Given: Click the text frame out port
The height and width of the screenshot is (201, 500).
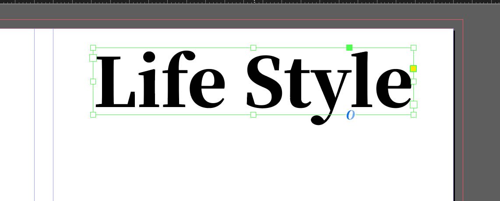Looking at the screenshot, I should pos(413,104).
